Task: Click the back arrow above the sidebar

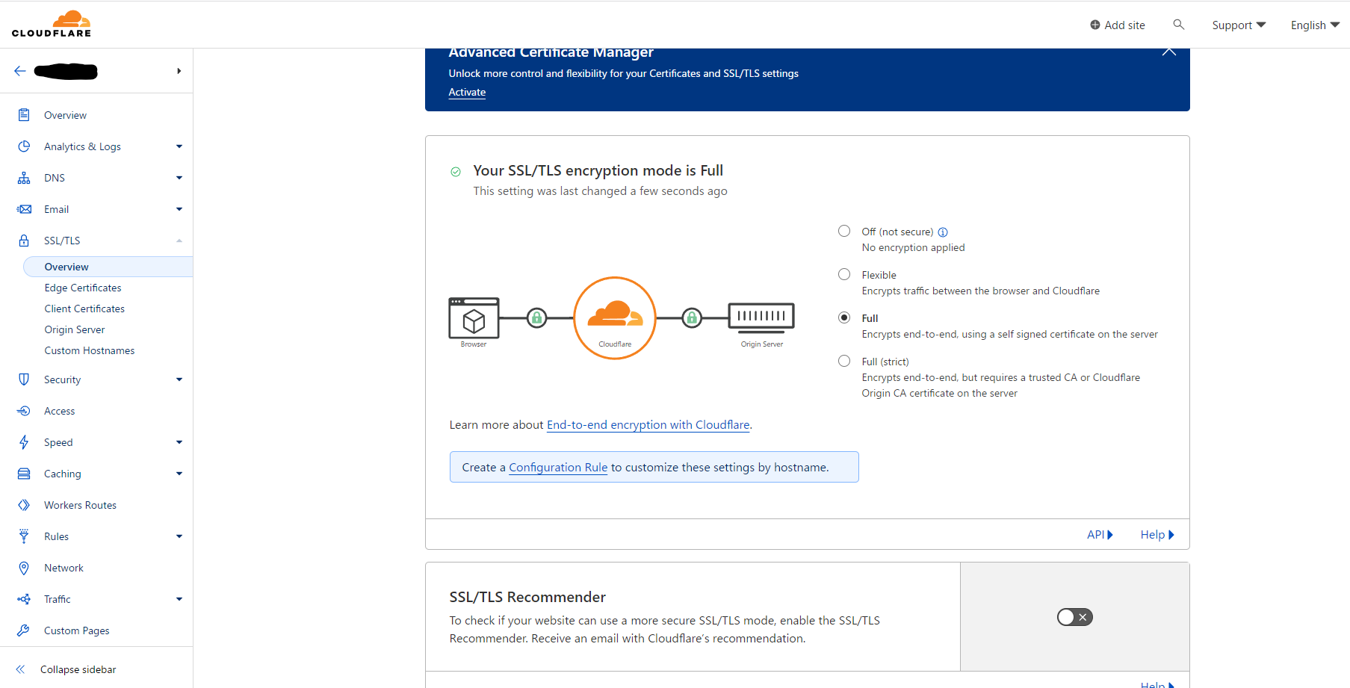Action: click(x=20, y=71)
